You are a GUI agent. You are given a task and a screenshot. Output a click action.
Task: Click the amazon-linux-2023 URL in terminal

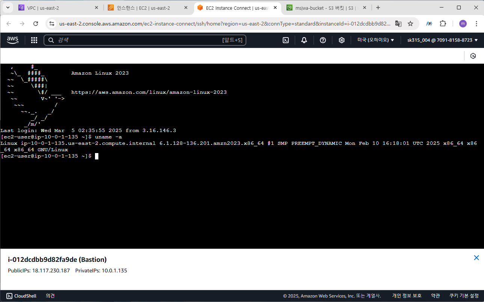pos(149,92)
